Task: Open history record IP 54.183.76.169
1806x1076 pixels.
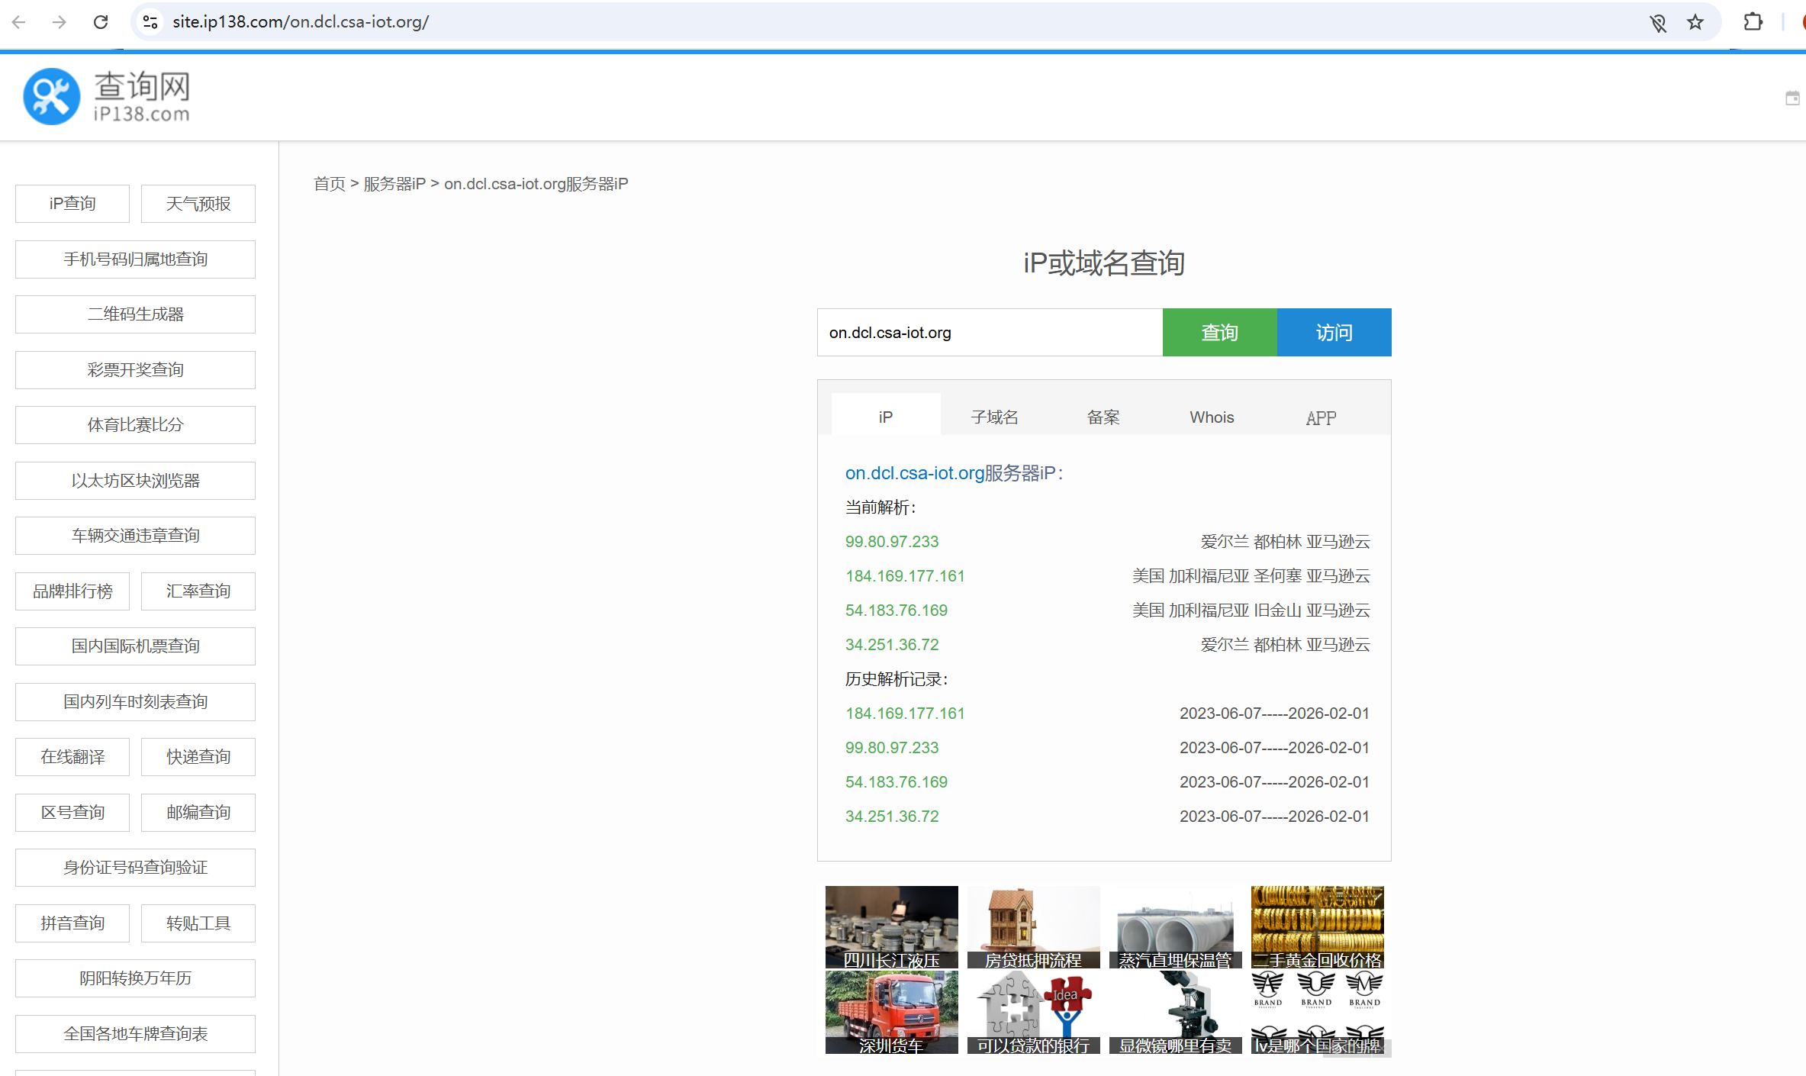Action: [x=897, y=782]
